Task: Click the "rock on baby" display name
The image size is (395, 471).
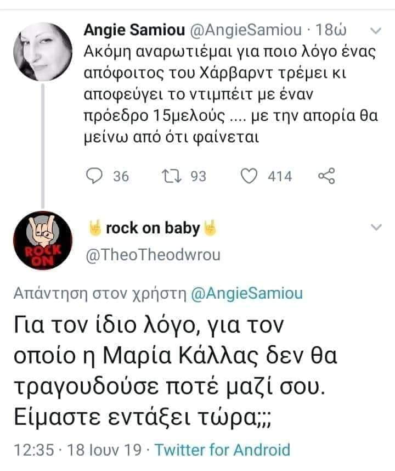Action: (x=152, y=228)
